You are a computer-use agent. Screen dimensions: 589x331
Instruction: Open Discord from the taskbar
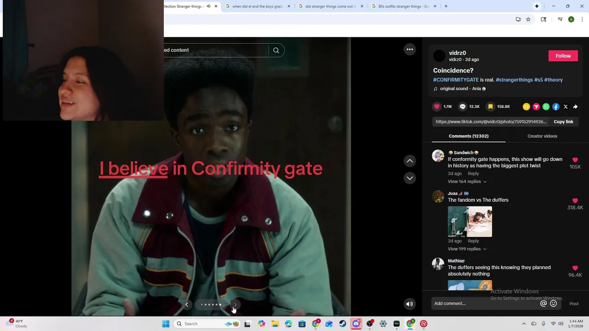point(356,324)
